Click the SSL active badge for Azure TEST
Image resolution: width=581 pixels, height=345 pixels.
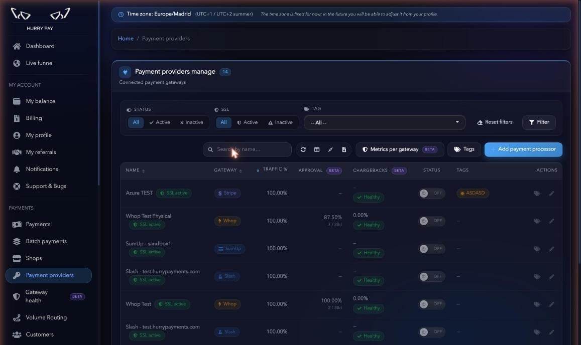pyautogui.click(x=173, y=193)
